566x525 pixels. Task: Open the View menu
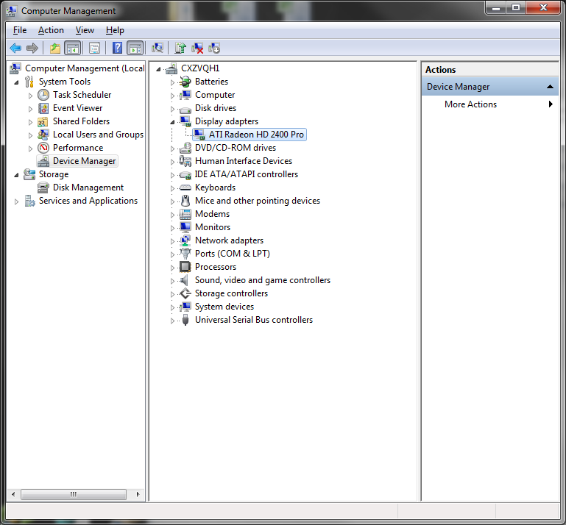click(x=85, y=30)
